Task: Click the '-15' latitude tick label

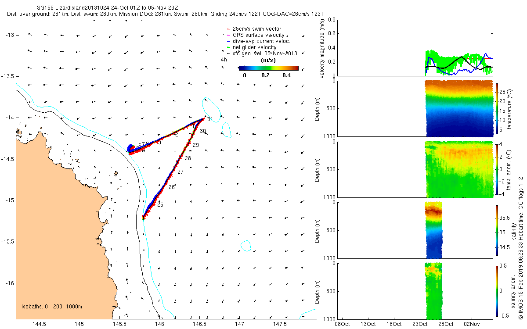Action: tap(9, 200)
